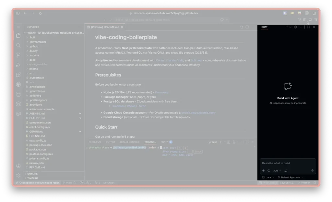This screenshot has height=202, width=332.
Task: Toggle the secondary side bar layout button
Action: [x=315, y=20]
